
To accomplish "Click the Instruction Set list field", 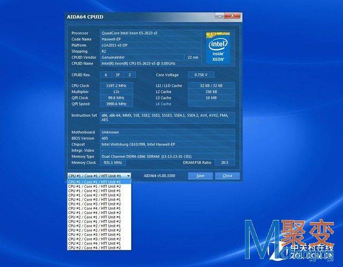I will point(167,118).
